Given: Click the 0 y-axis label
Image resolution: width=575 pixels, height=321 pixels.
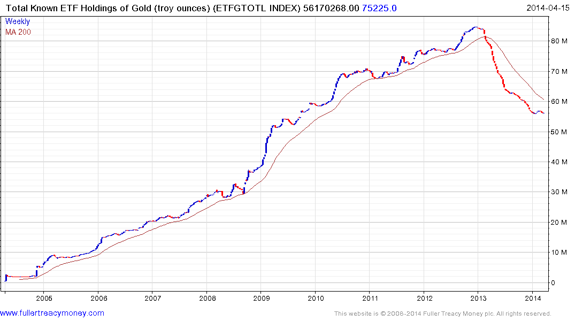Looking at the screenshot, I should click(x=553, y=283).
